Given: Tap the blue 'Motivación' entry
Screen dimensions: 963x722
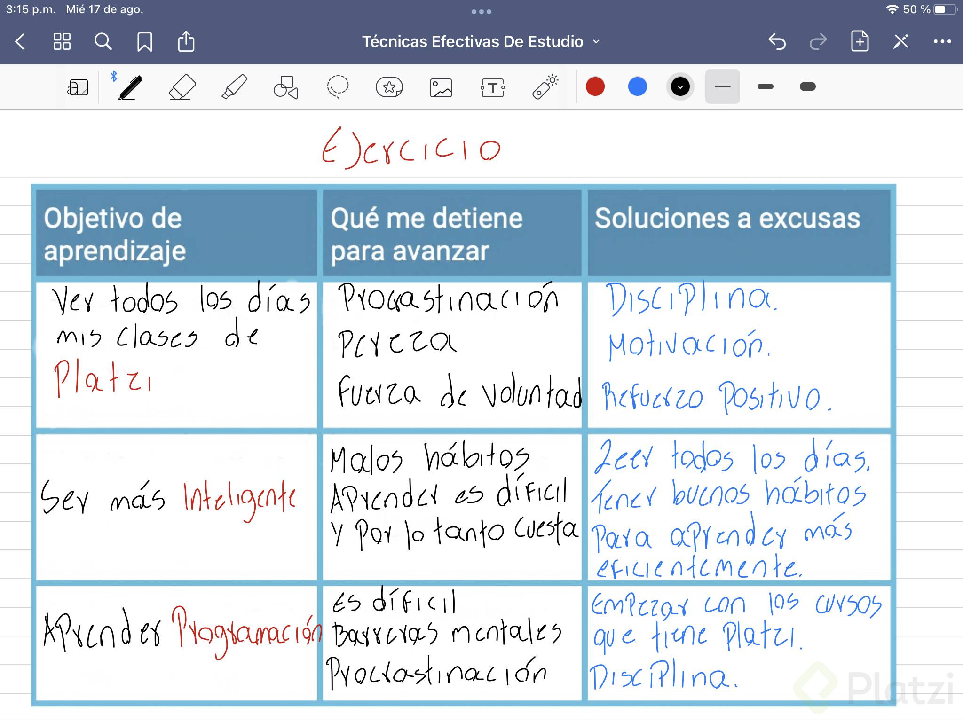Looking at the screenshot, I should tap(689, 345).
